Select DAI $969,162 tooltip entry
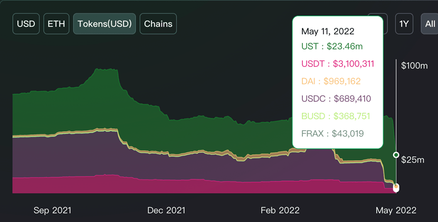This screenshot has height=222, width=438. tap(331, 81)
